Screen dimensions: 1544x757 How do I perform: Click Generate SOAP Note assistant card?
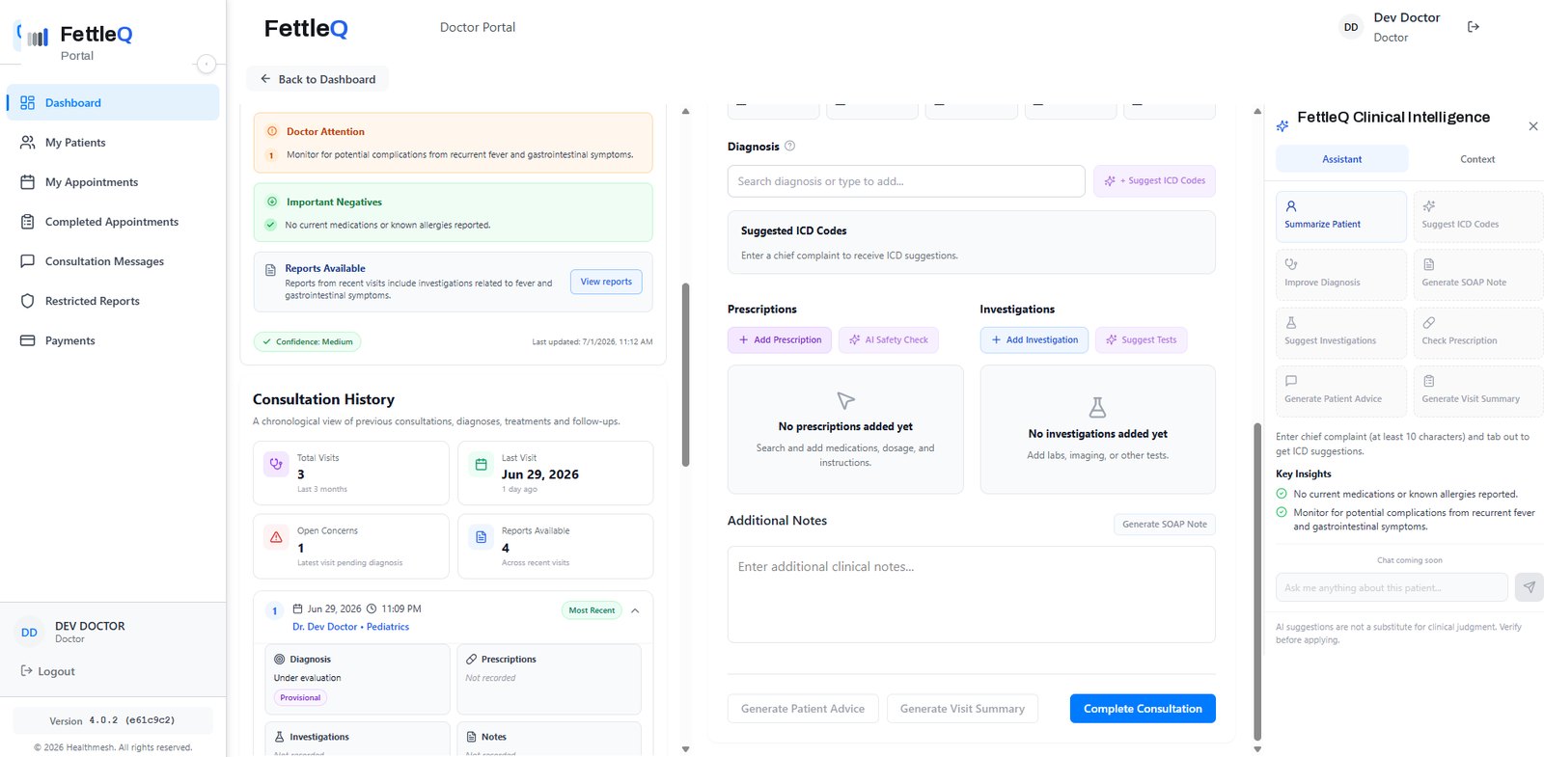click(1478, 274)
